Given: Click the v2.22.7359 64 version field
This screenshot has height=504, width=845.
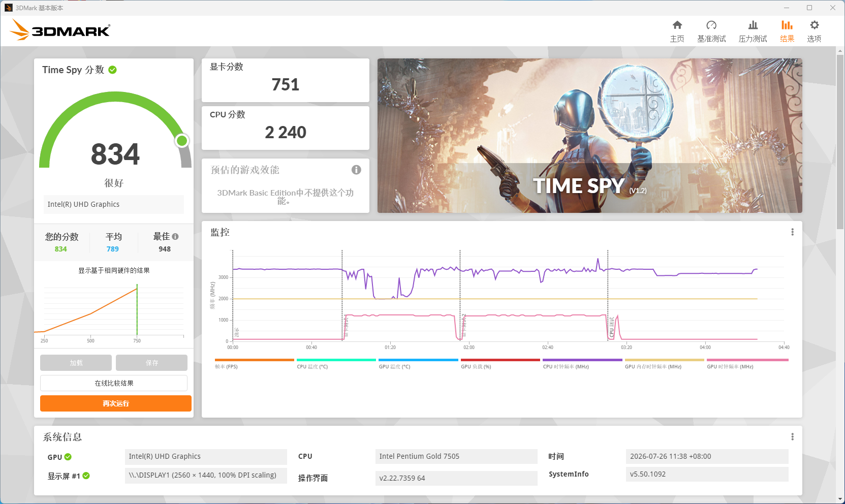Looking at the screenshot, I should [456, 478].
